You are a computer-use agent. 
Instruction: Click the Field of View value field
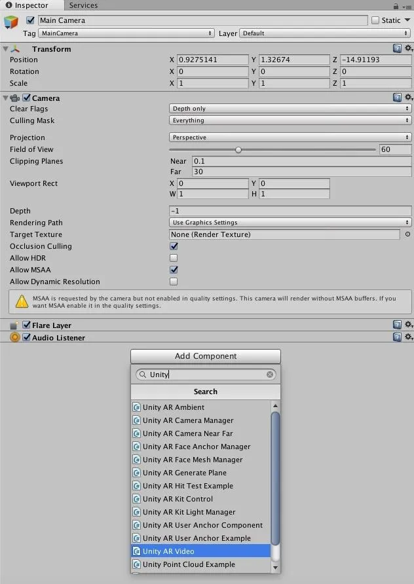[x=396, y=149]
